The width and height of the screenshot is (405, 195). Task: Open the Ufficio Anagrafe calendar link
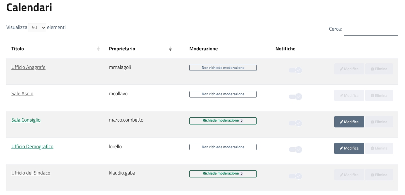[28, 67]
